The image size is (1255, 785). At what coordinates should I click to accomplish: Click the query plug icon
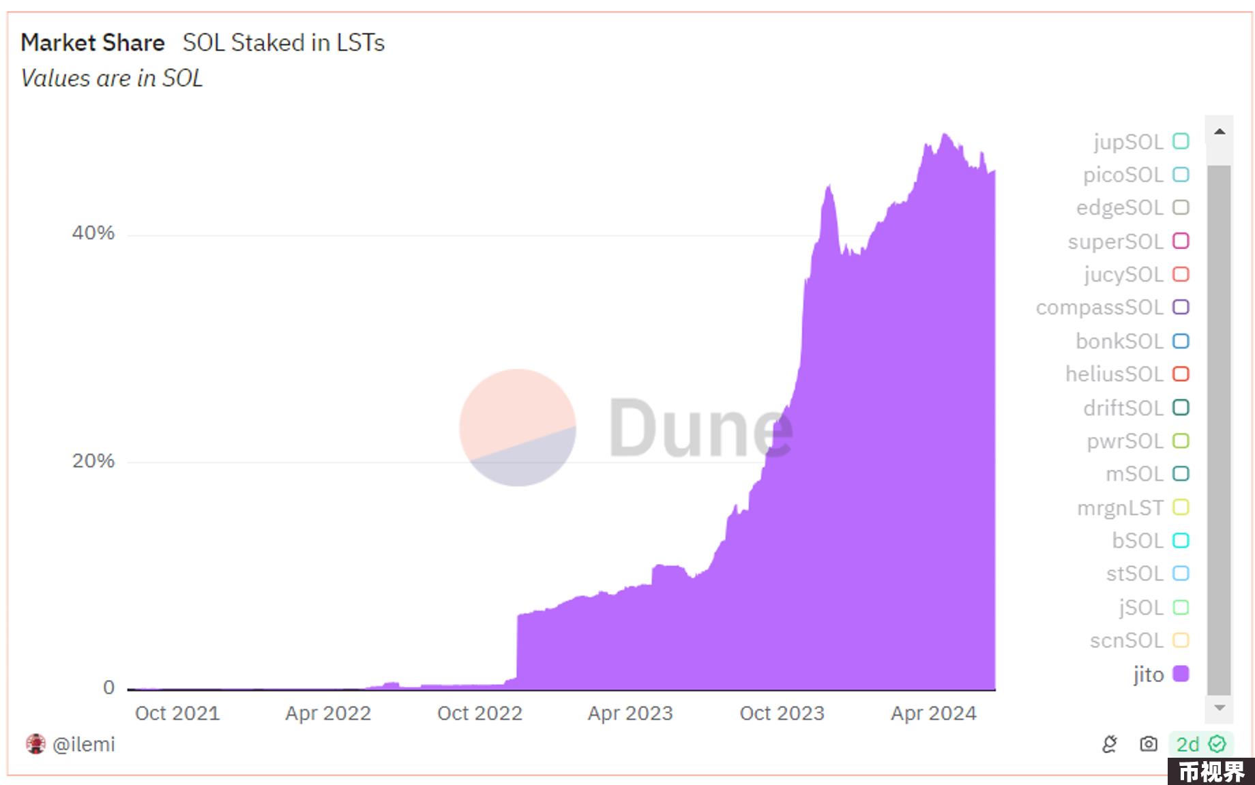(x=1110, y=744)
